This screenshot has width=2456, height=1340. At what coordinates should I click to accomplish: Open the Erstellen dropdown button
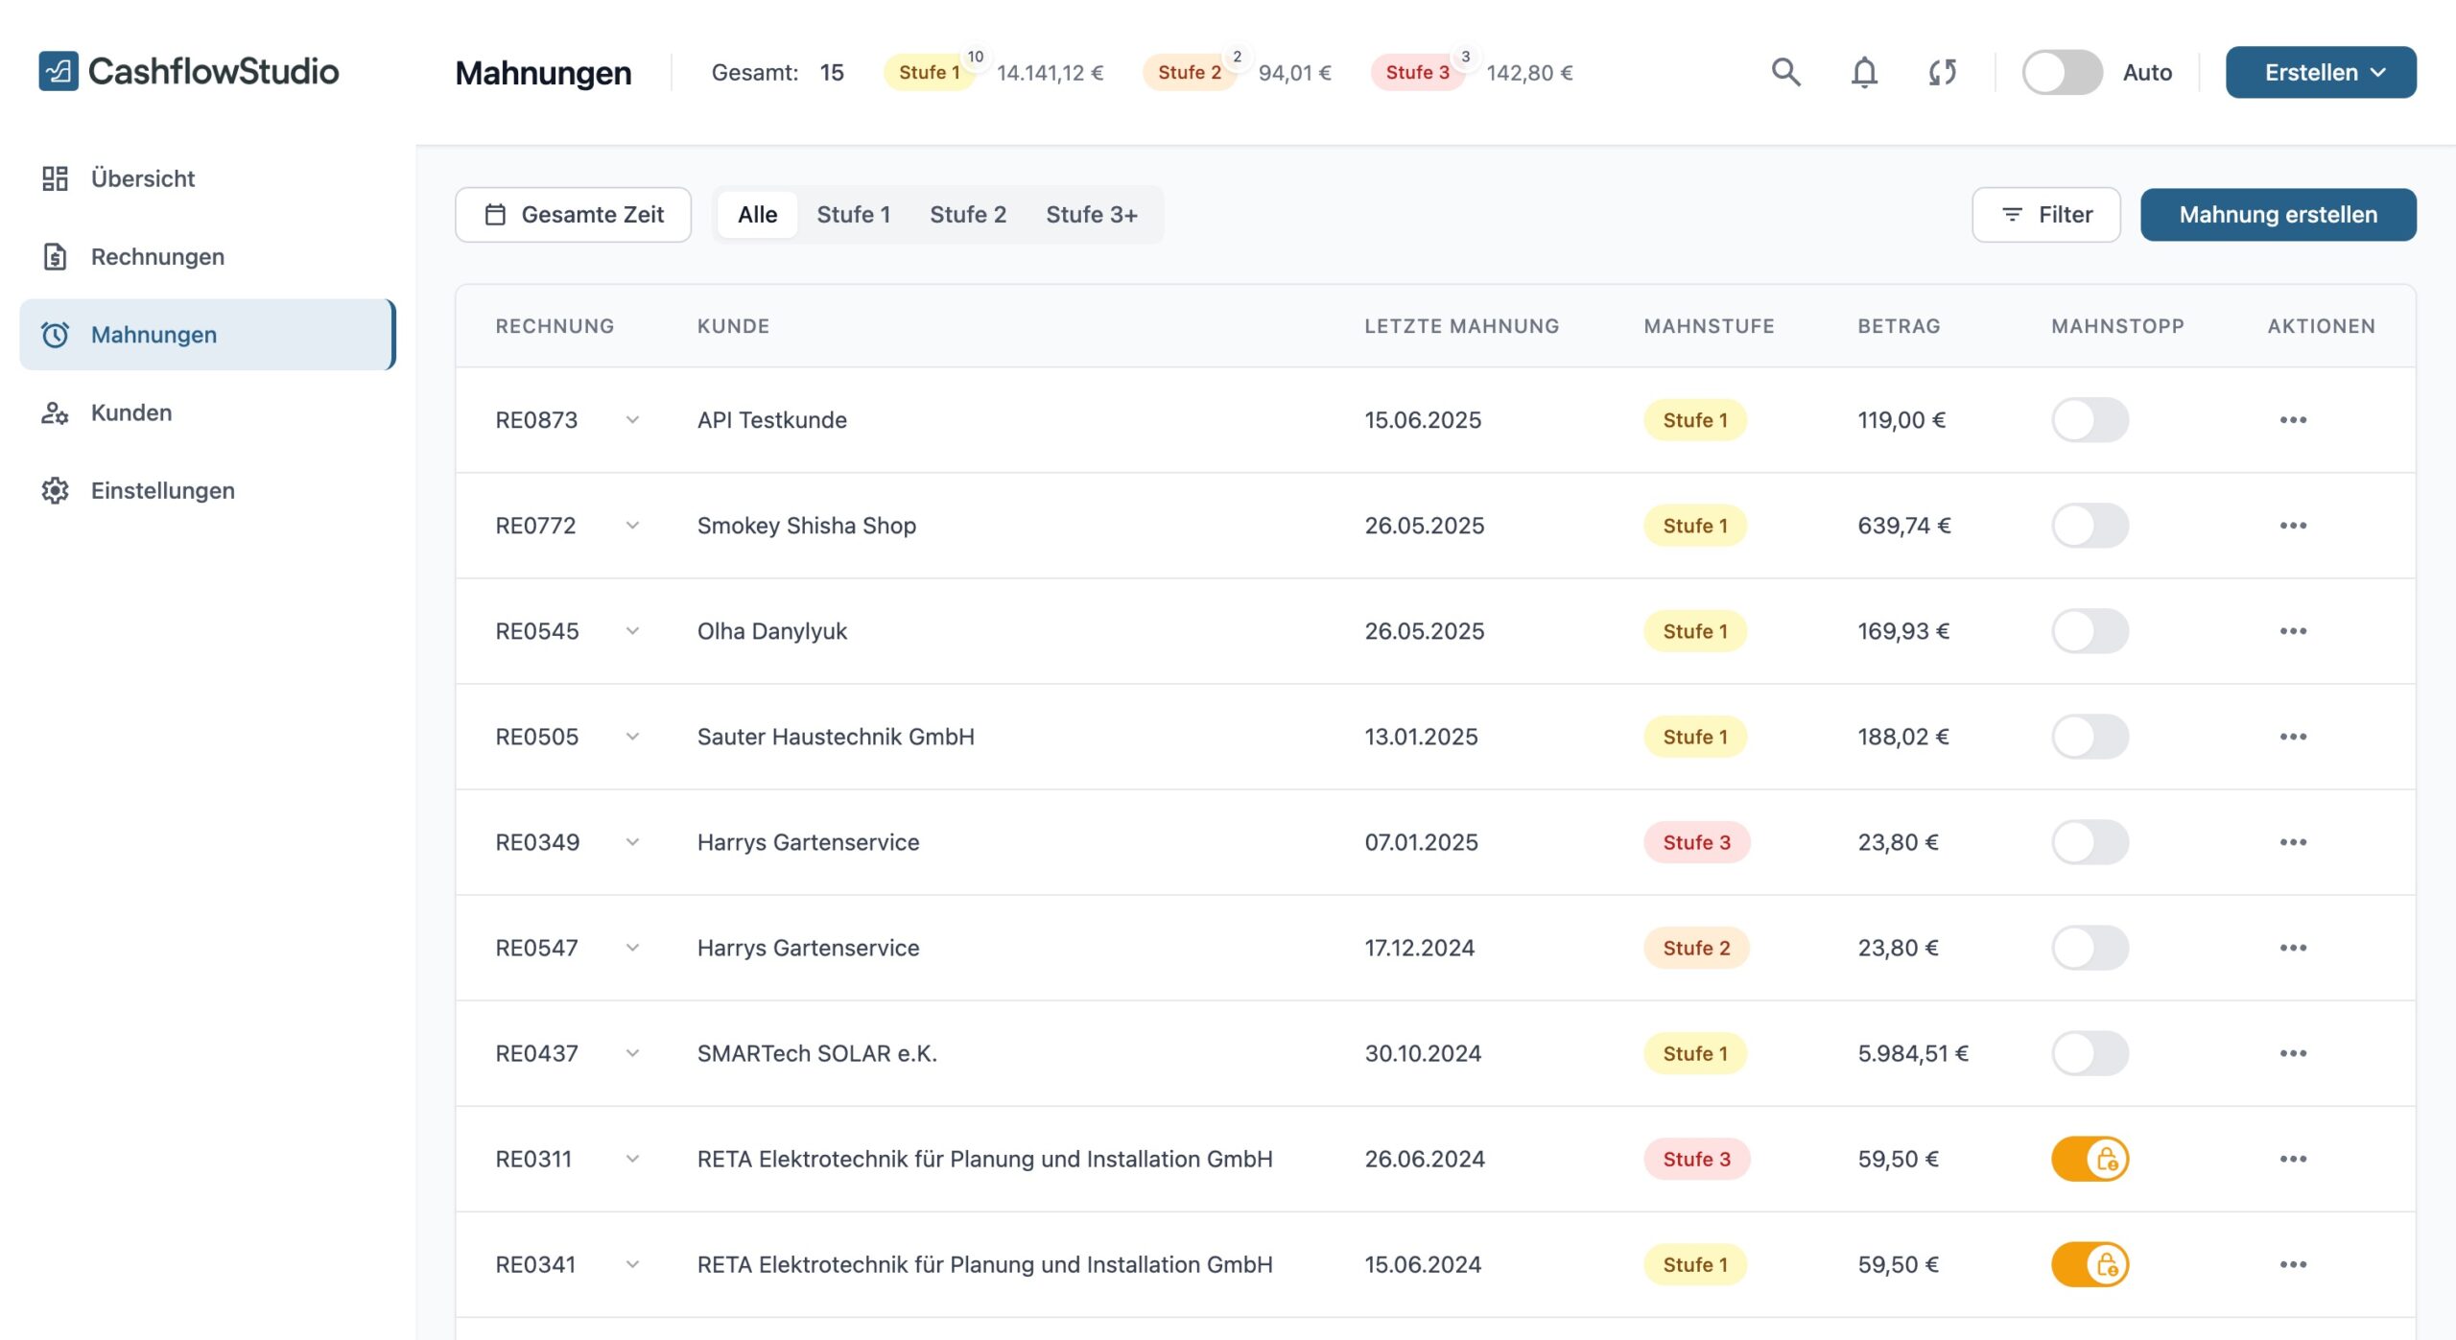[x=2320, y=72]
